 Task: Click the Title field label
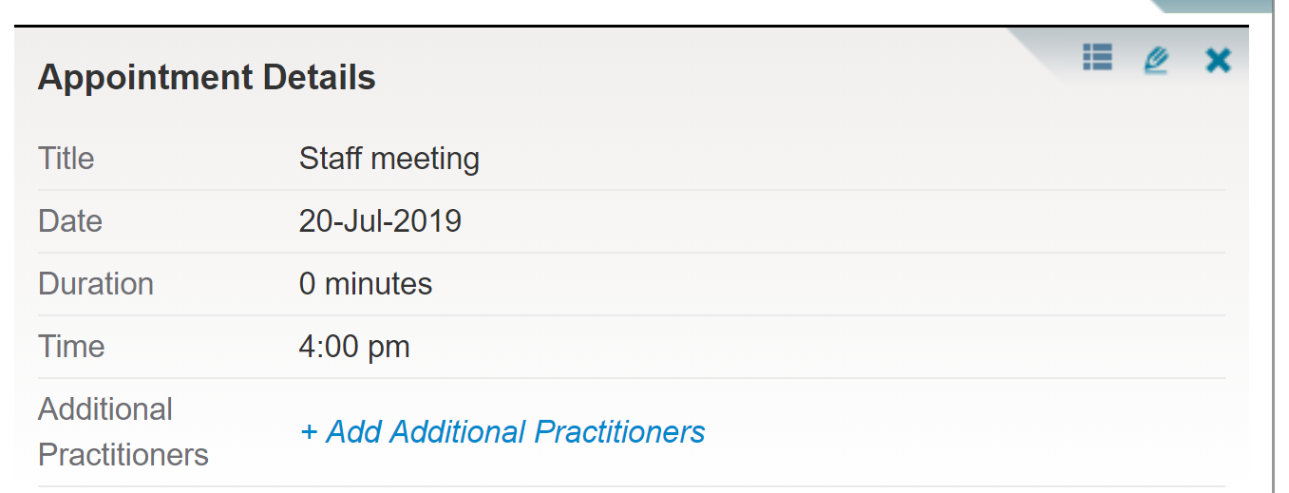click(66, 159)
